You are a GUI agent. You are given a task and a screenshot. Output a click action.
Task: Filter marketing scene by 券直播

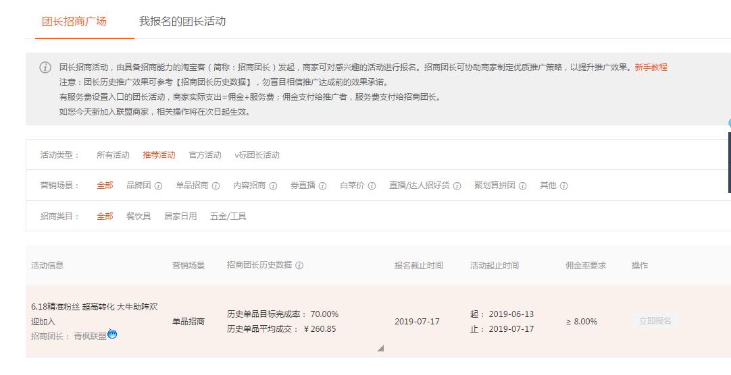[x=303, y=185]
